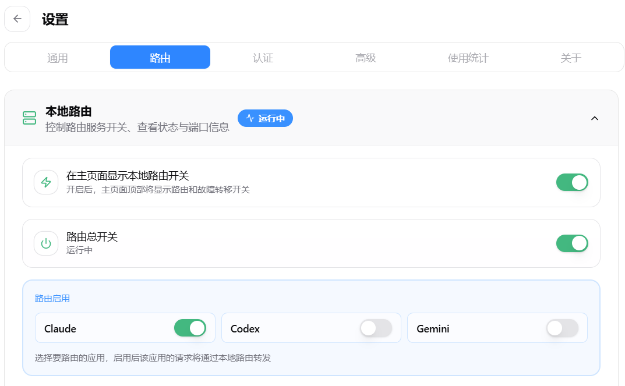Image resolution: width=625 pixels, height=386 pixels.
Task: Click 控制路由服务开关、查看状态与端口信息 description
Action: (137, 128)
